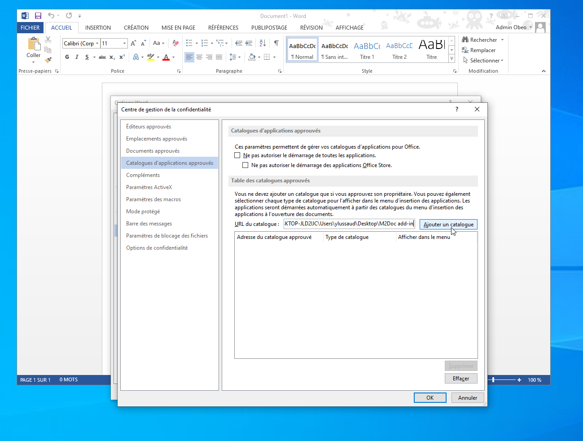Click the Cut scissors icon
583x441 pixels.
click(48, 40)
